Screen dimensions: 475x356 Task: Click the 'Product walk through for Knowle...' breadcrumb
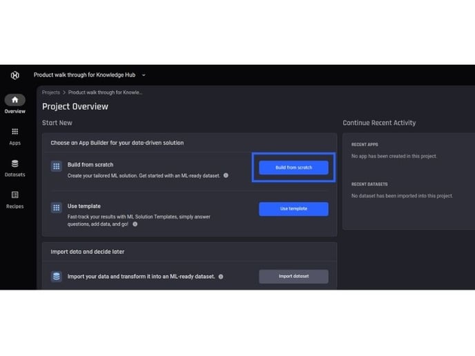(x=105, y=92)
